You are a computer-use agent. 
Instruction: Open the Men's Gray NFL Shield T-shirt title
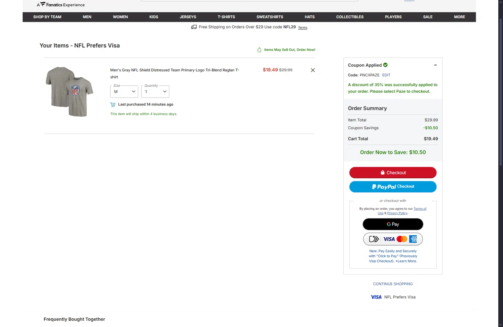pos(175,73)
